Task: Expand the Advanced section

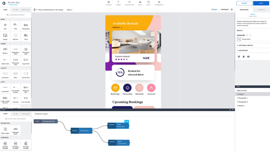Action: [x=243, y=50]
